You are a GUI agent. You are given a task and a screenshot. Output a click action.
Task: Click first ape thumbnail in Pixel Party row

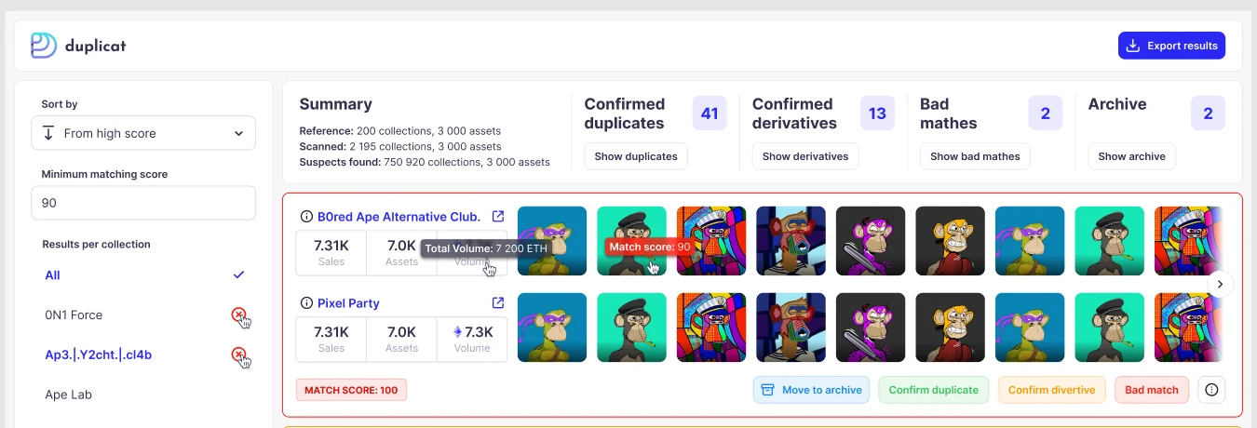[x=552, y=328]
